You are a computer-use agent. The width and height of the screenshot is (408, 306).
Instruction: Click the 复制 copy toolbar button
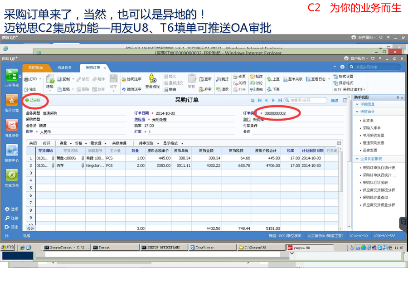[x=64, y=79]
